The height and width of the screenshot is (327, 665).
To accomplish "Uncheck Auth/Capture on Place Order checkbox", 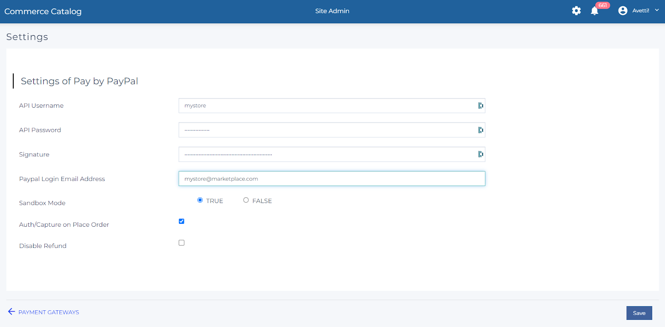I will (x=182, y=221).
